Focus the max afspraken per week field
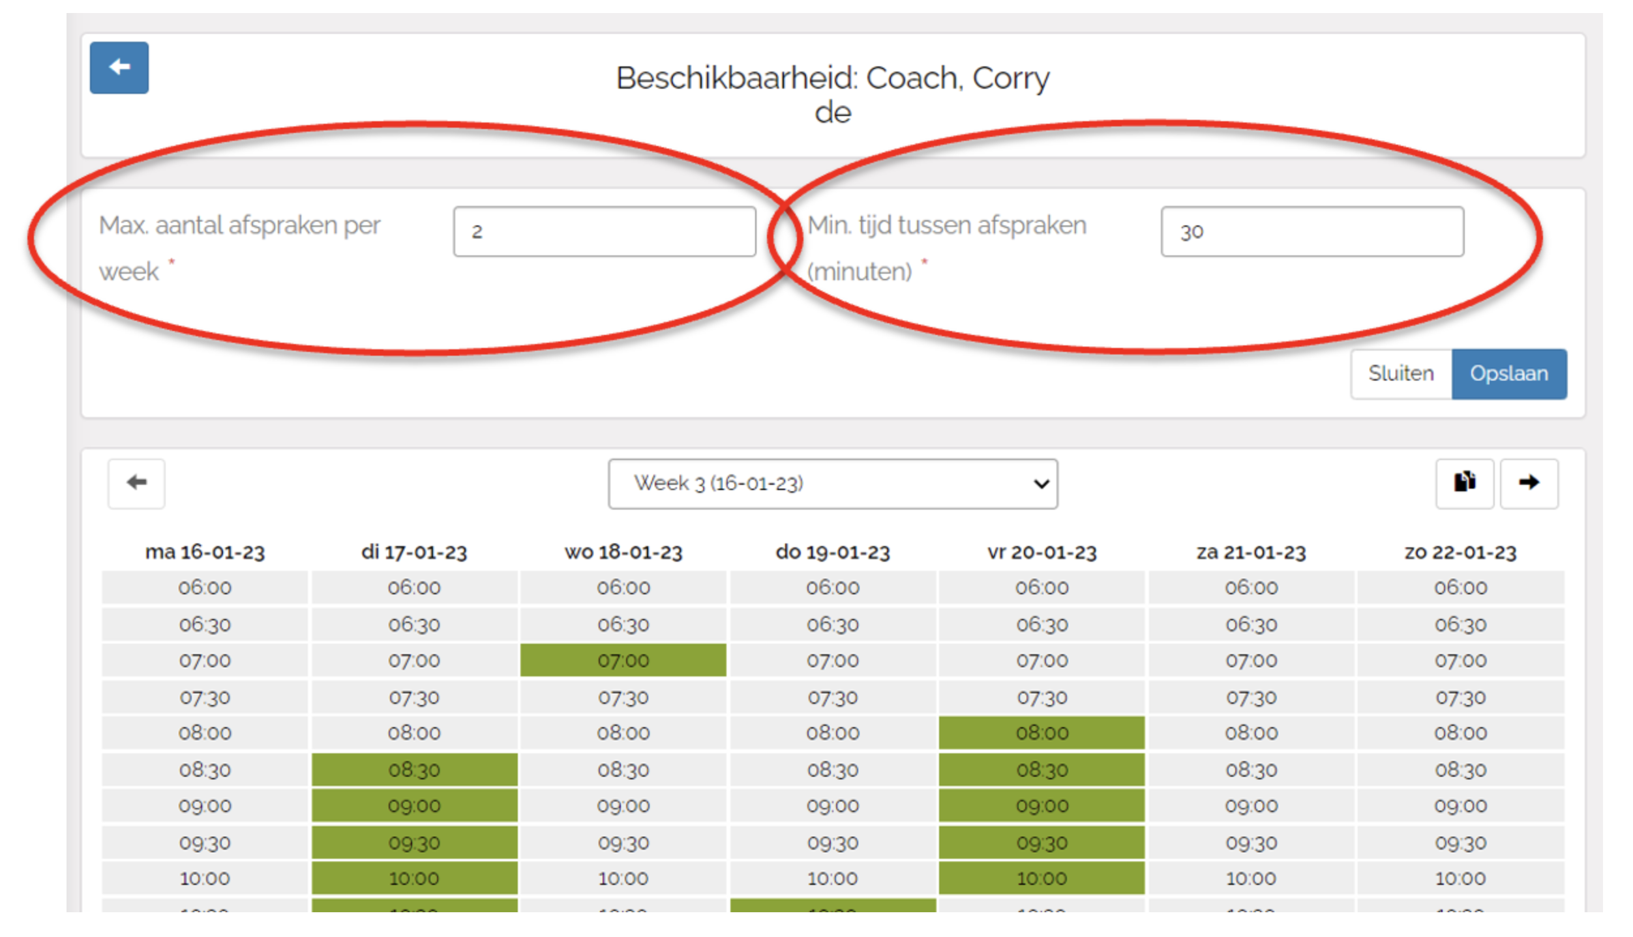 click(604, 231)
